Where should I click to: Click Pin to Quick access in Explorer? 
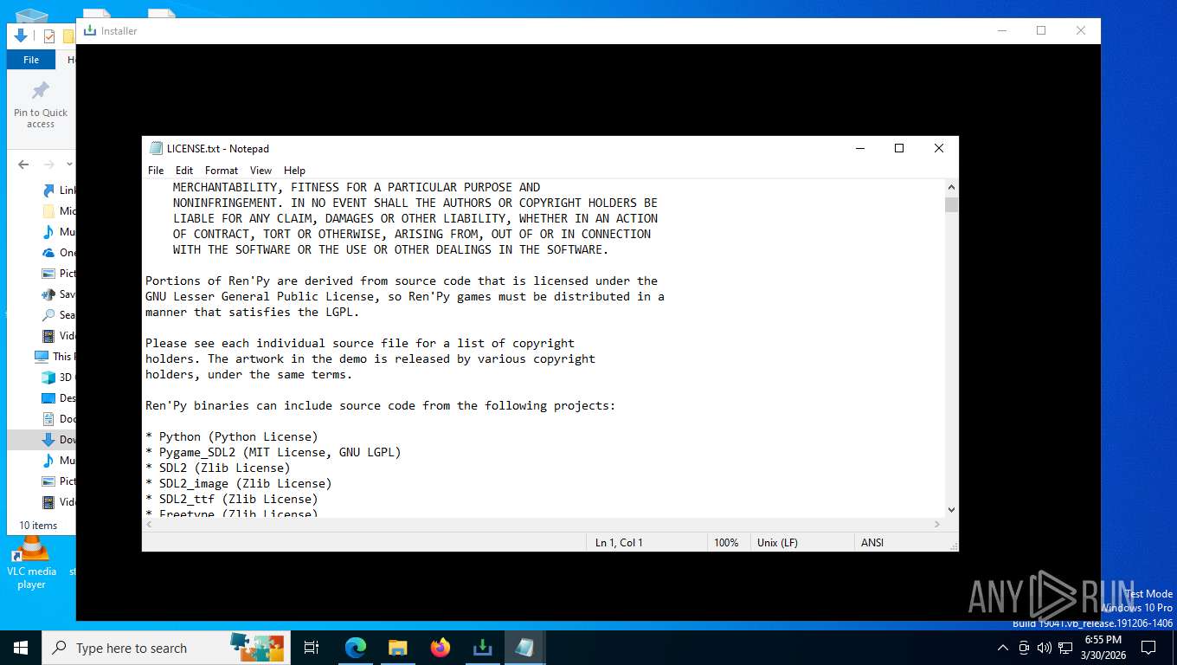41,106
